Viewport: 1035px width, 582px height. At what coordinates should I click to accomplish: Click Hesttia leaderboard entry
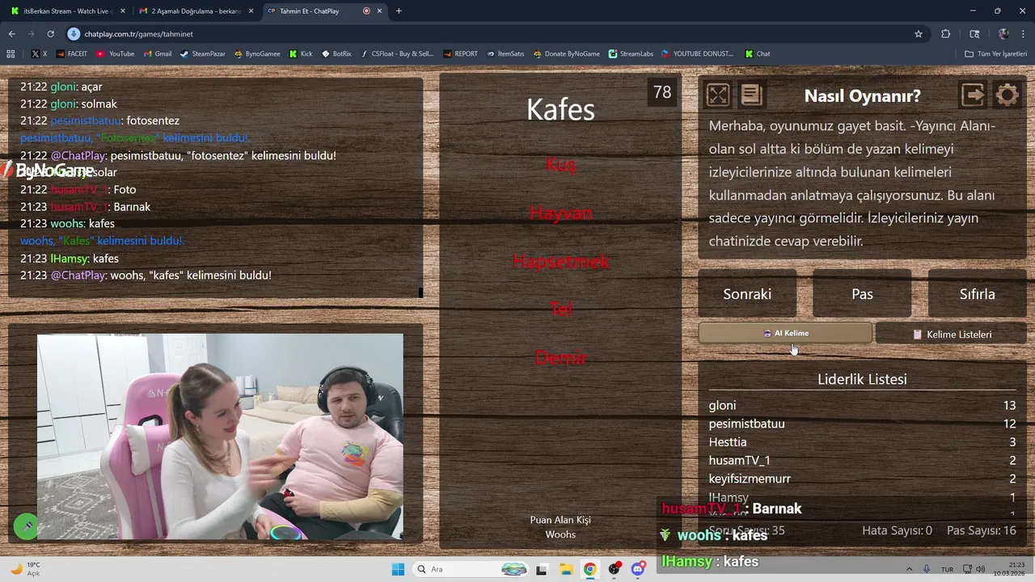tap(728, 442)
